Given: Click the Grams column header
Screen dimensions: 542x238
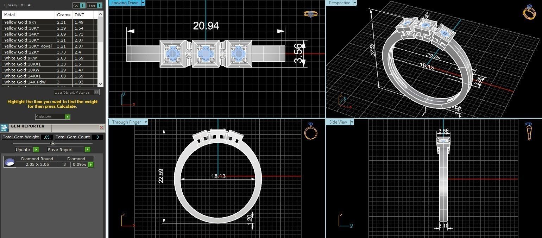Looking at the screenshot, I should click(64, 15).
